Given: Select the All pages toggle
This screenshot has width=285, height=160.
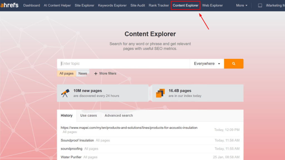Looking at the screenshot, I should pyautogui.click(x=67, y=73).
